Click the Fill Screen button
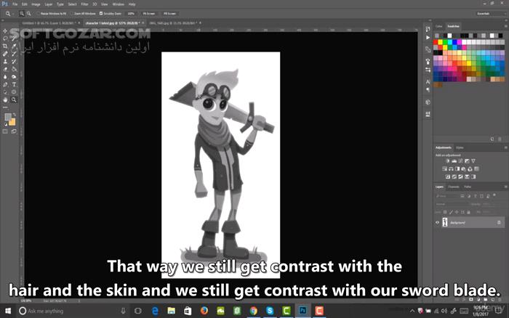The image size is (509, 318). [x=169, y=14]
